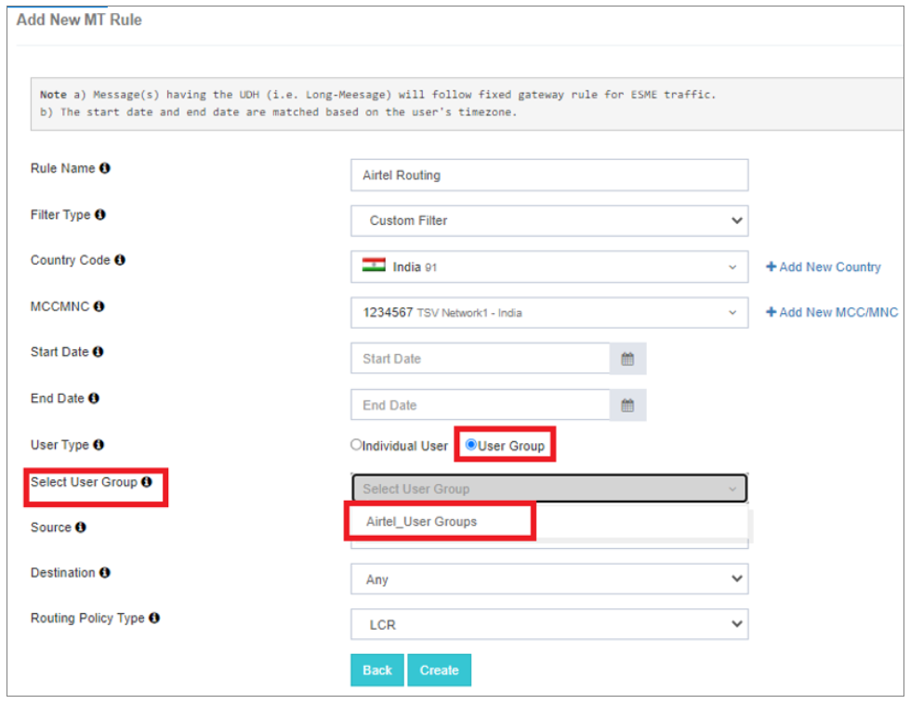
Task: Expand the Country Code India dropdown
Action: pos(548,267)
